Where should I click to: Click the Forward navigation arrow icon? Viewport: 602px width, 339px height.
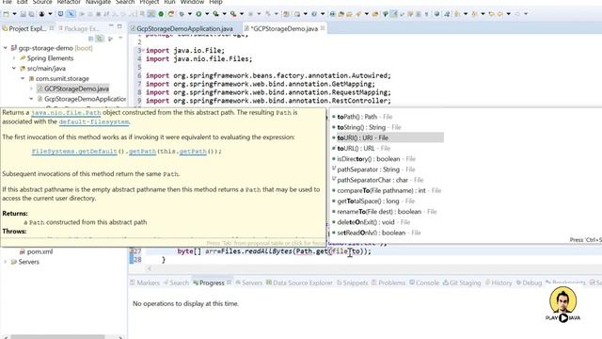(517, 14)
